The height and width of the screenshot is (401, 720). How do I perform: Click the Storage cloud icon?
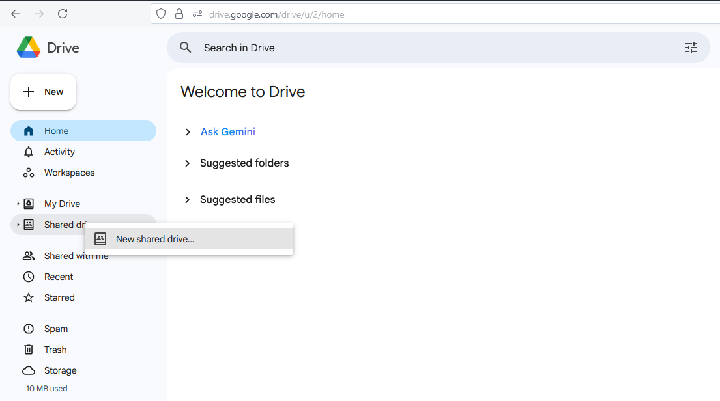click(x=29, y=370)
